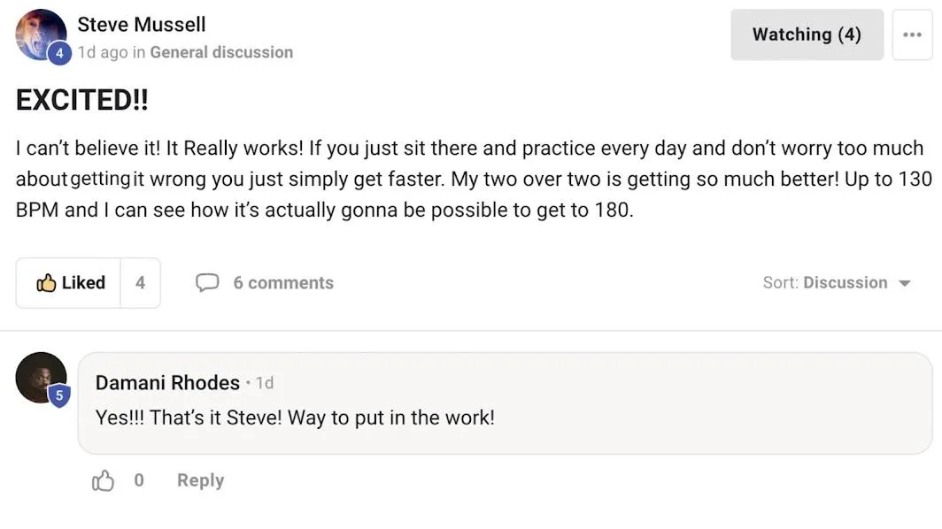Click Steve Mussell's level 4 badge
The width and height of the screenshot is (942, 529).
click(x=59, y=53)
